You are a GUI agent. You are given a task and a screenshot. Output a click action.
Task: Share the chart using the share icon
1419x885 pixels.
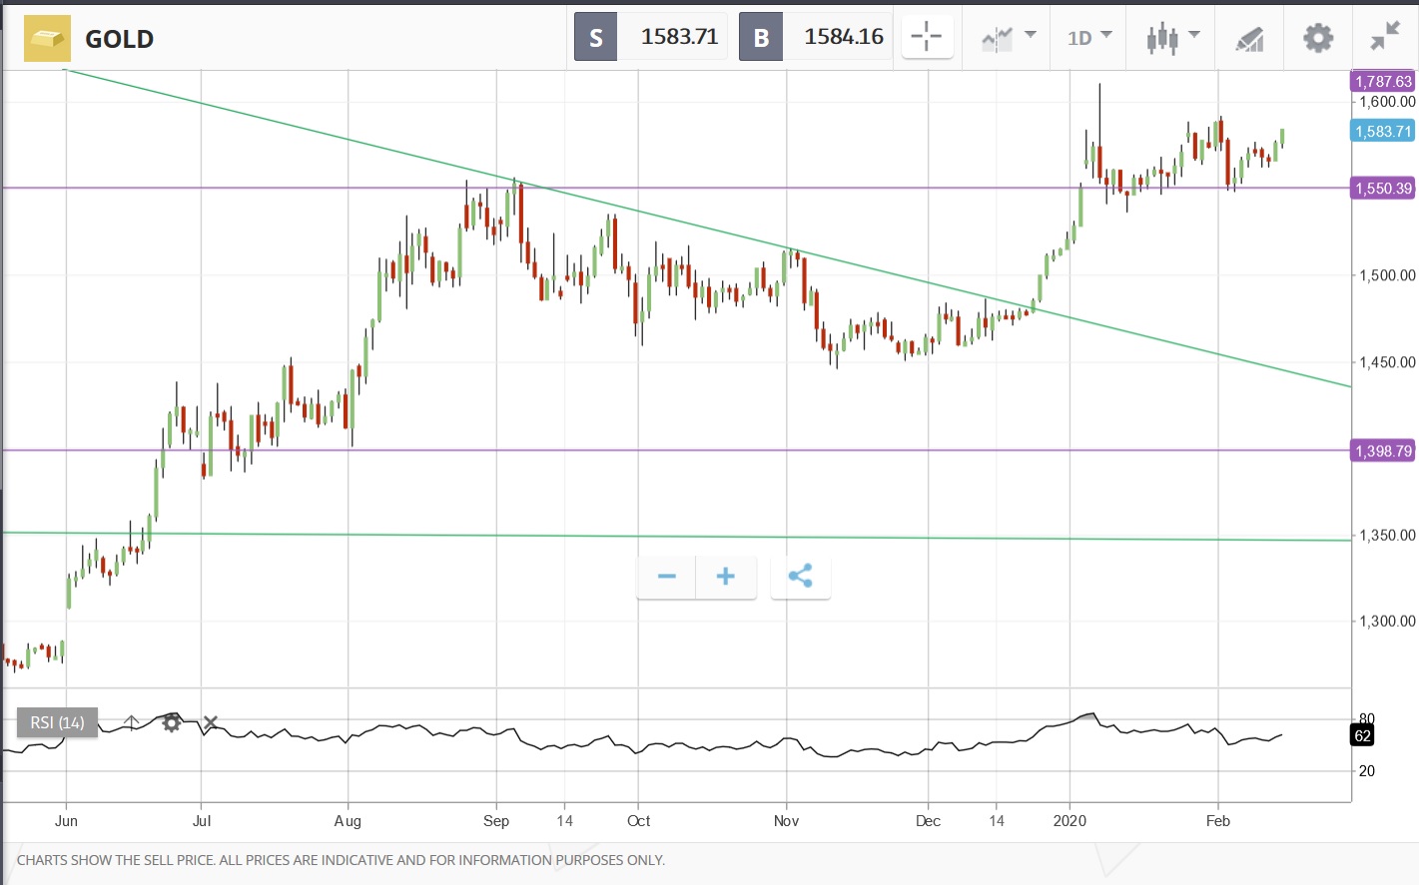click(x=800, y=577)
